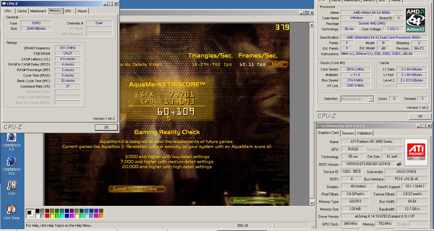
Task: Open the Validation tab in GPU-Z
Action: pyautogui.click(x=364, y=133)
